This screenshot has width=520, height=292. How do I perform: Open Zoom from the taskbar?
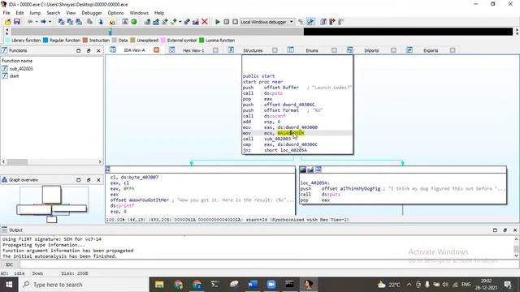(x=271, y=285)
